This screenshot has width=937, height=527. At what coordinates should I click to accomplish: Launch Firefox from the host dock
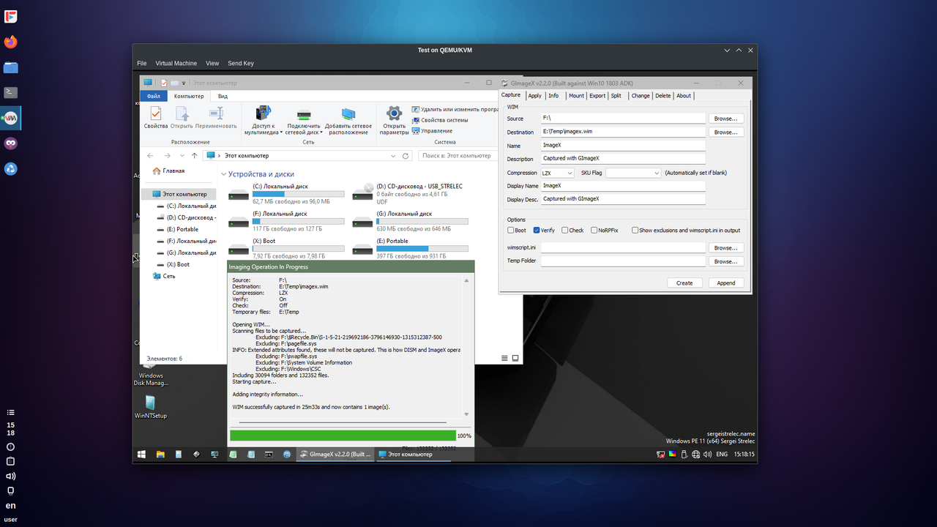(x=10, y=42)
